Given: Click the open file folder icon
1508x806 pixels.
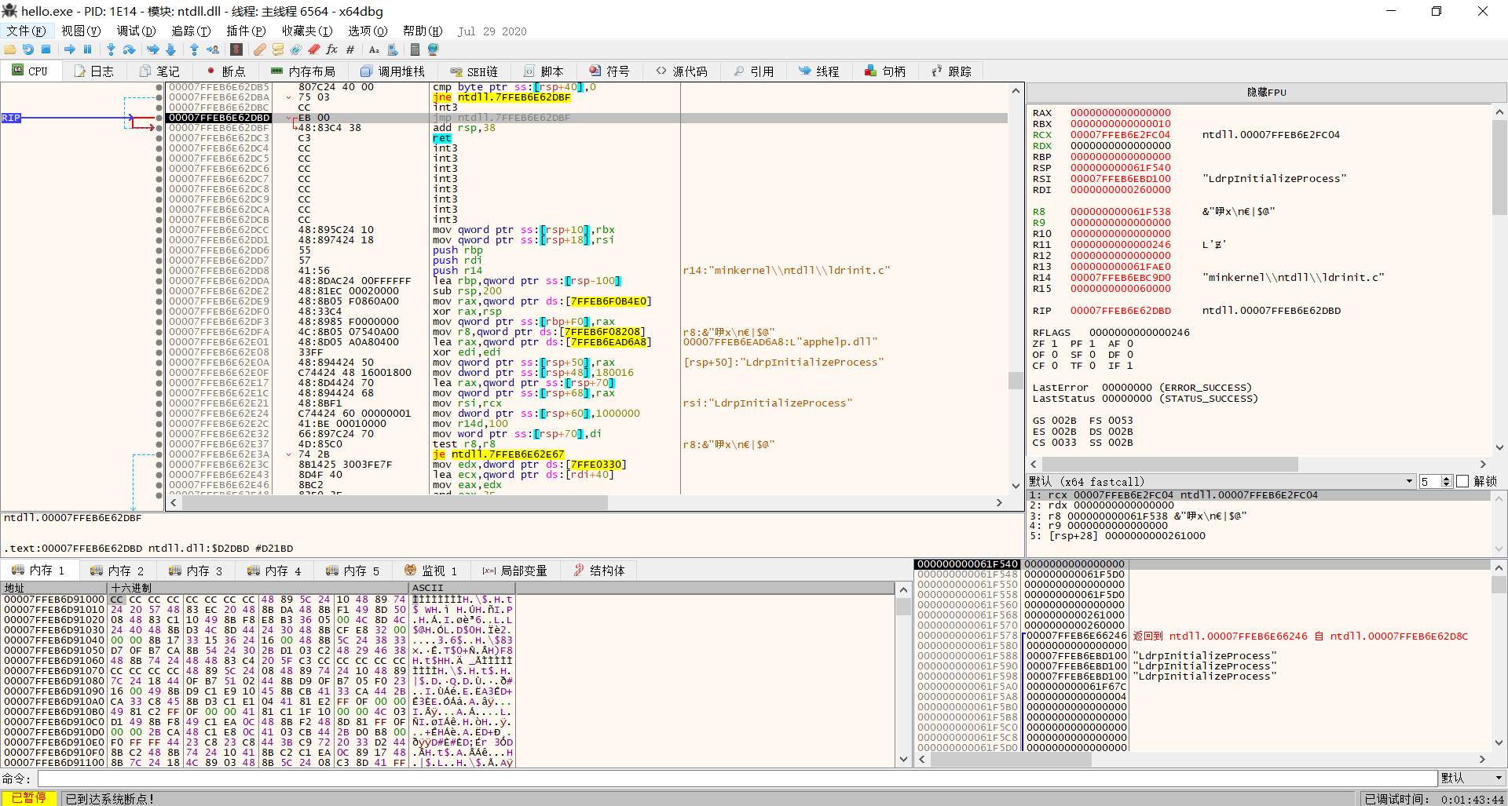Looking at the screenshot, I should (x=10, y=49).
